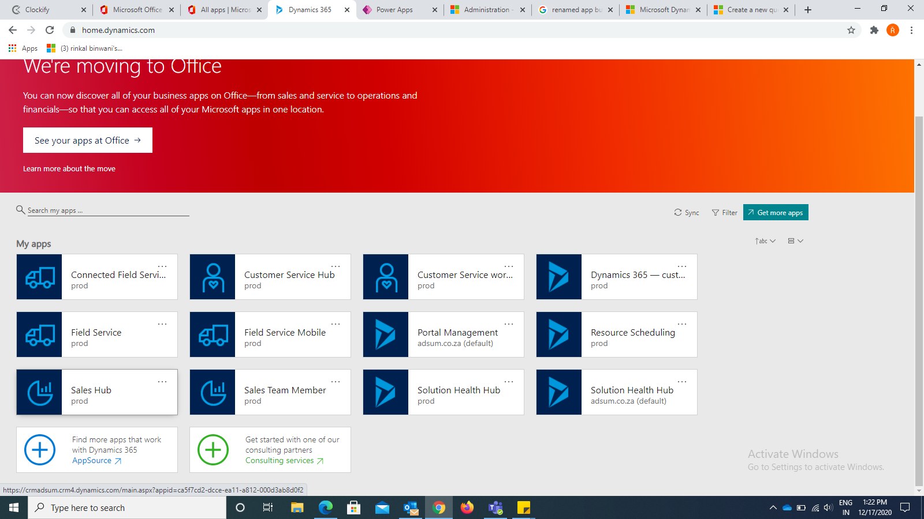Click the Get more apps button
924x519 pixels.
tap(776, 212)
